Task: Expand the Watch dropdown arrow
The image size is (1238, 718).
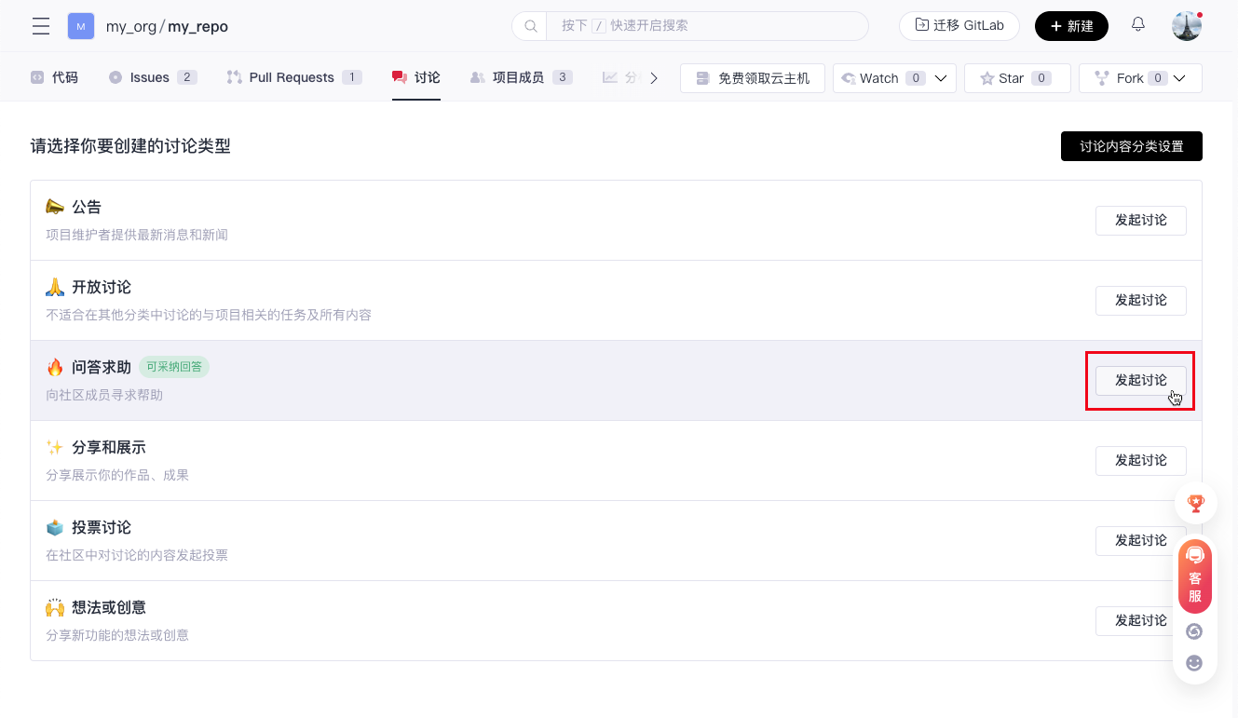Action: [941, 78]
